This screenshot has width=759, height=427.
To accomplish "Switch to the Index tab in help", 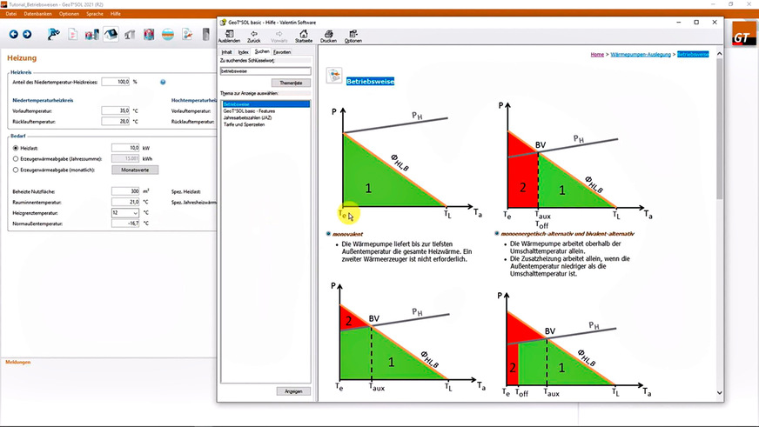I will (243, 52).
